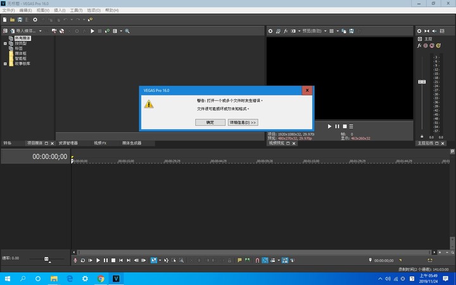Click stop in the video preview window

click(x=345, y=126)
